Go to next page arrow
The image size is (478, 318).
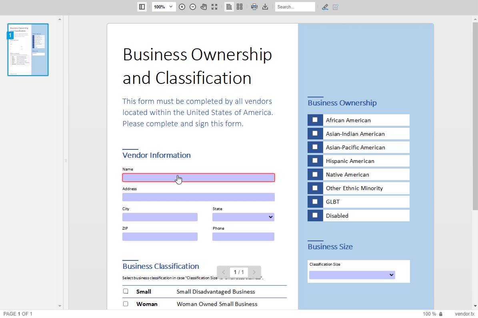[x=254, y=272]
